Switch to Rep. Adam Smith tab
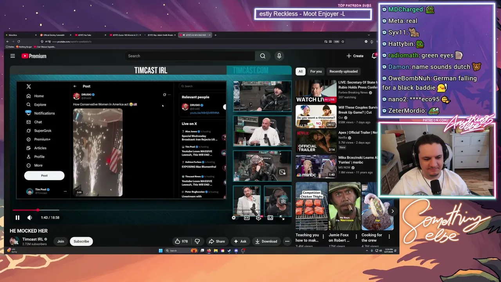The image size is (501, 282). pos(160,35)
